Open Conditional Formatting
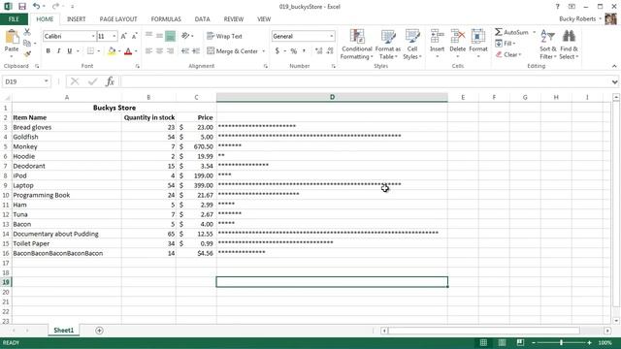This screenshot has height=349, width=621. pyautogui.click(x=357, y=45)
